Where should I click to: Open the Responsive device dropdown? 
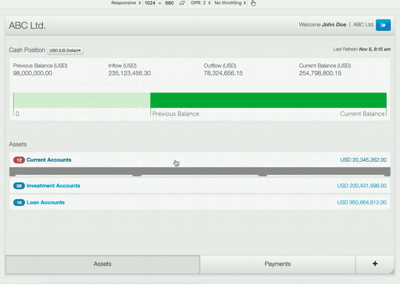(x=126, y=3)
